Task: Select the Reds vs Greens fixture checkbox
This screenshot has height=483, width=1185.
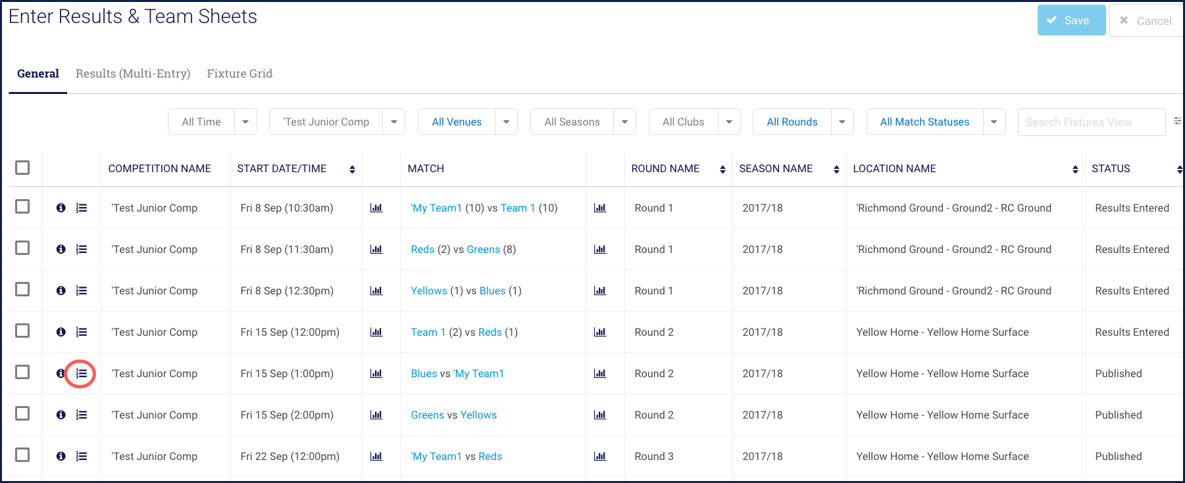Action: tap(22, 248)
